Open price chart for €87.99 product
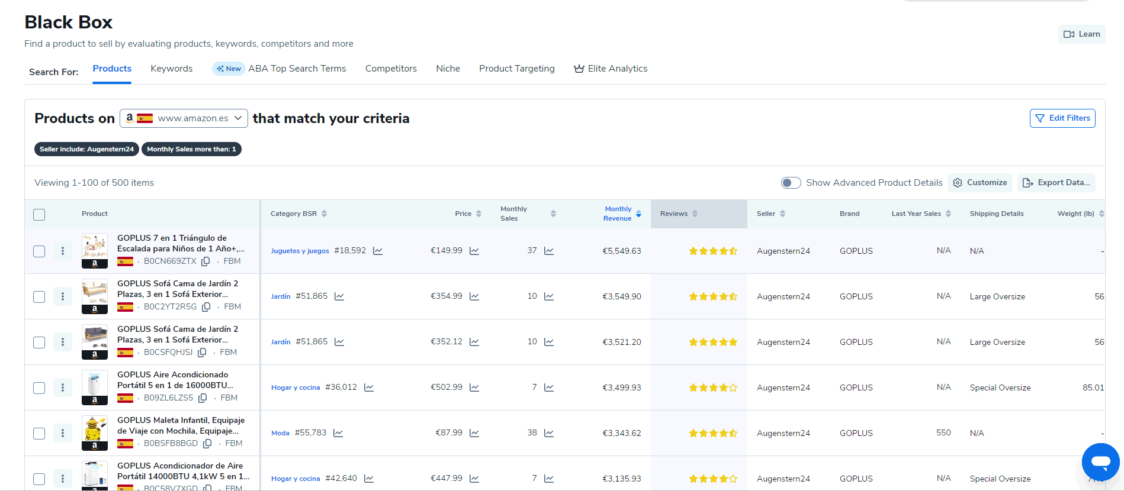 (474, 433)
